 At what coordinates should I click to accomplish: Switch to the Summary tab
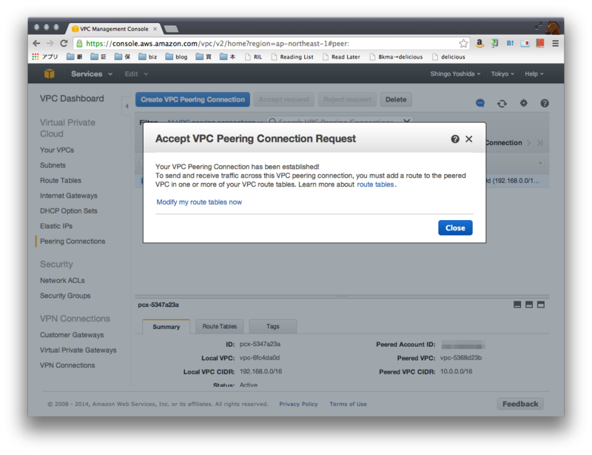click(166, 326)
